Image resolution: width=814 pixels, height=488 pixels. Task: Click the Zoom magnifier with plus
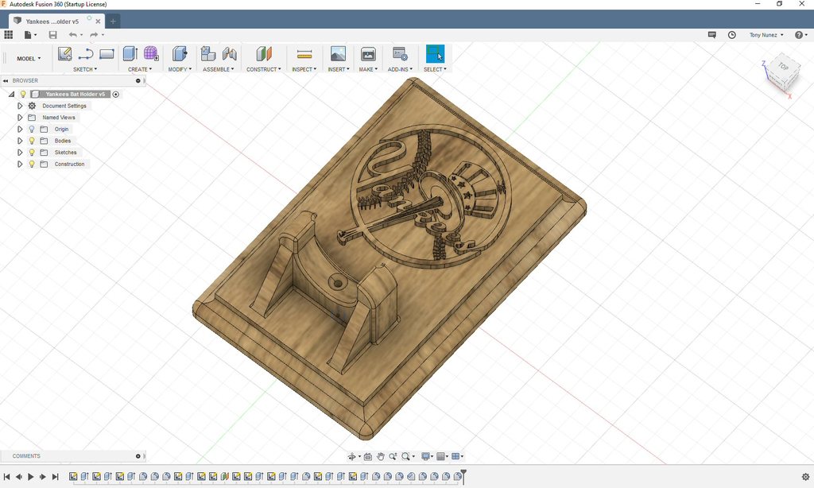[393, 456]
